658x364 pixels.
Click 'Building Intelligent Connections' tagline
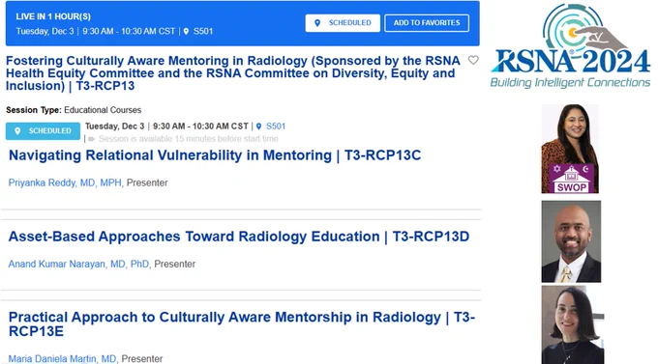(570, 82)
